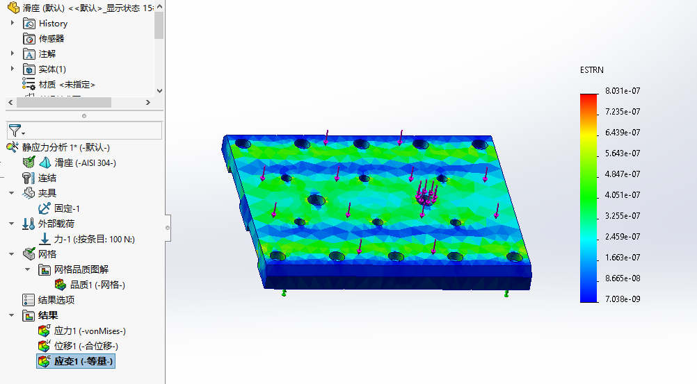Collapse the 网格品质图解 node
This screenshot has height=384, width=697.
[28, 269]
